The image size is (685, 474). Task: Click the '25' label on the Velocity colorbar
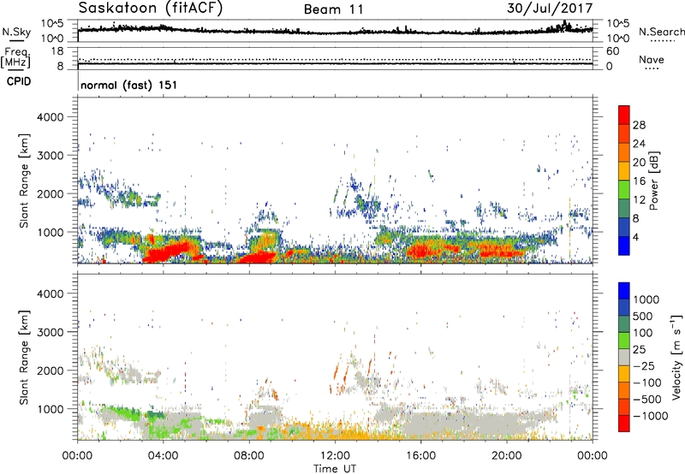click(x=640, y=349)
